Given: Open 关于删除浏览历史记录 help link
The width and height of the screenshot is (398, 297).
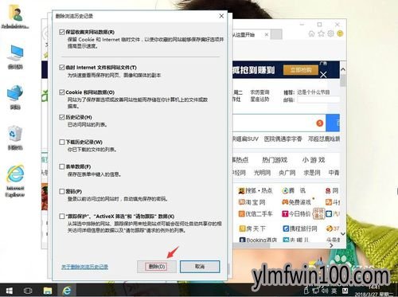Looking at the screenshot, I should click(84, 267).
